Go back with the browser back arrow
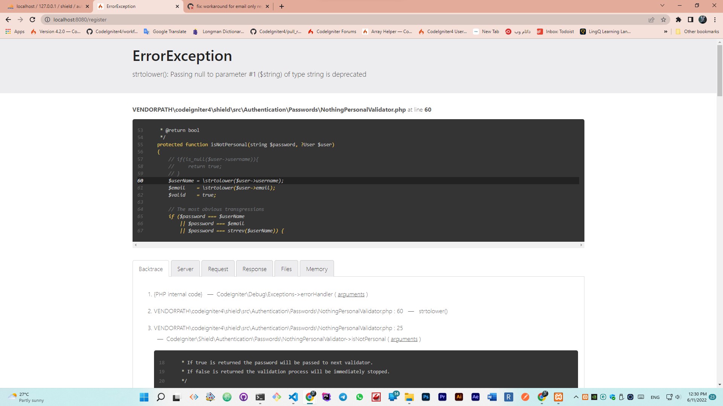This screenshot has width=723, height=406. [8, 20]
